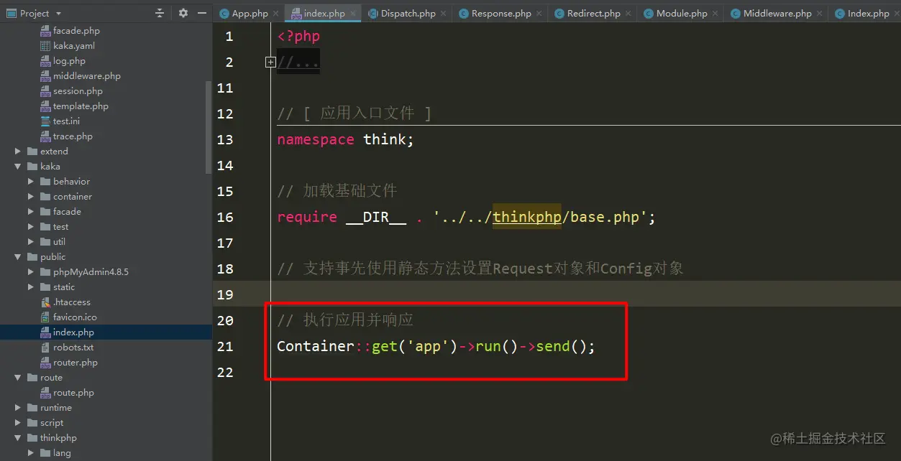The height and width of the screenshot is (461, 901).
Task: Collapse the public folder arrow
Action: (x=18, y=257)
